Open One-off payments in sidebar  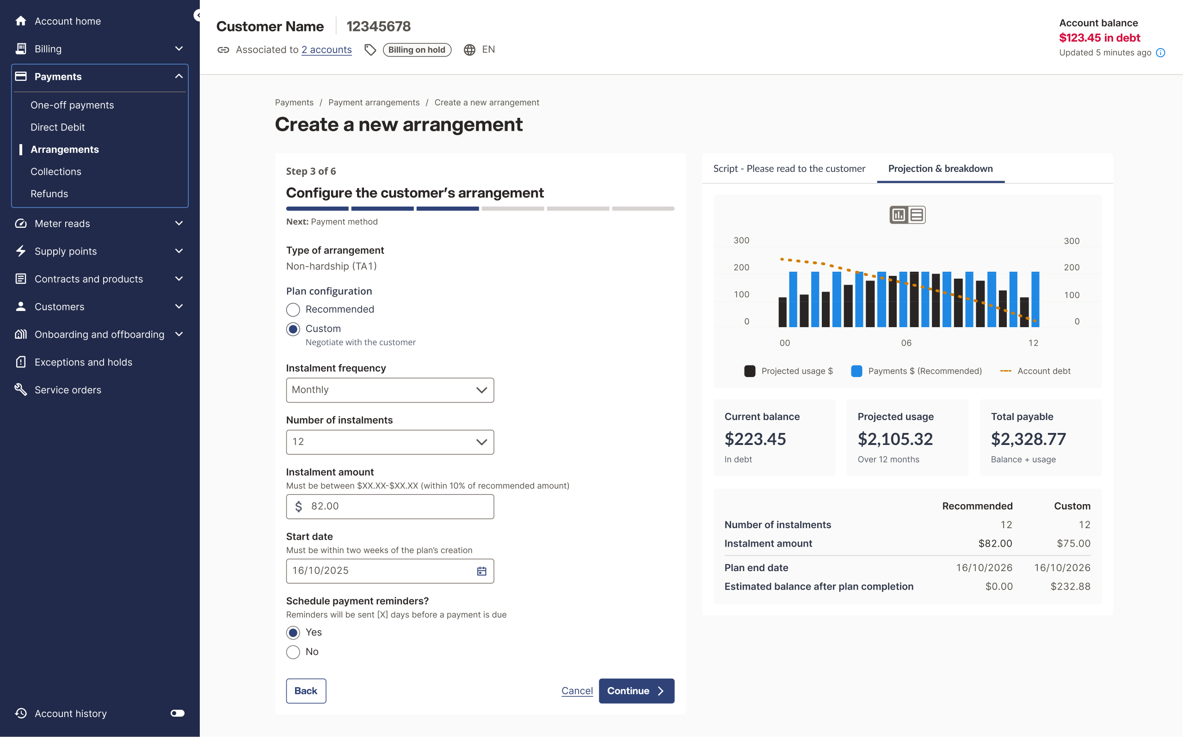pos(72,105)
